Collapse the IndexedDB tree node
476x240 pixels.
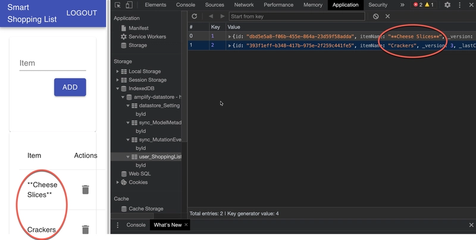118,89
